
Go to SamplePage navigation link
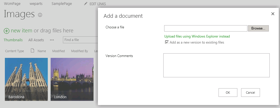click(61, 3)
